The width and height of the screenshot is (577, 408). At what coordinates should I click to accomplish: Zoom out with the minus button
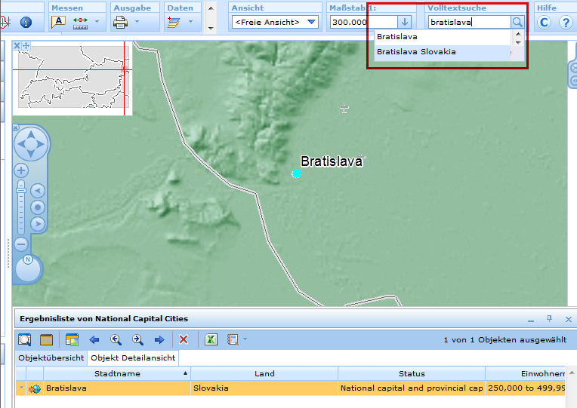[x=21, y=244]
